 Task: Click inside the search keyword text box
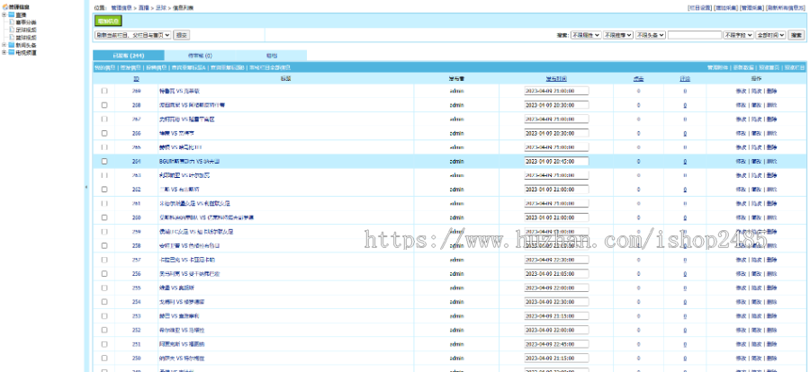(x=694, y=35)
